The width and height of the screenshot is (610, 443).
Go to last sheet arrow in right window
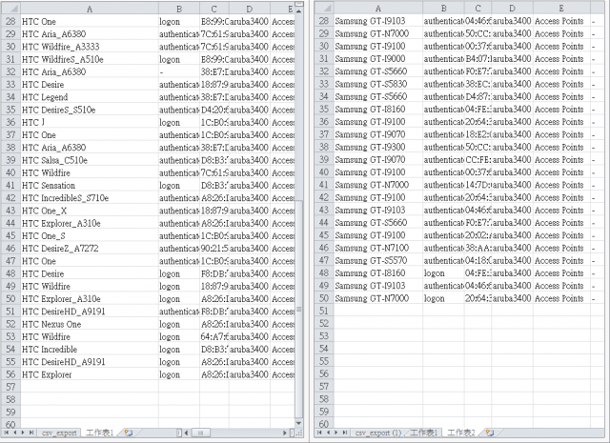click(345, 433)
